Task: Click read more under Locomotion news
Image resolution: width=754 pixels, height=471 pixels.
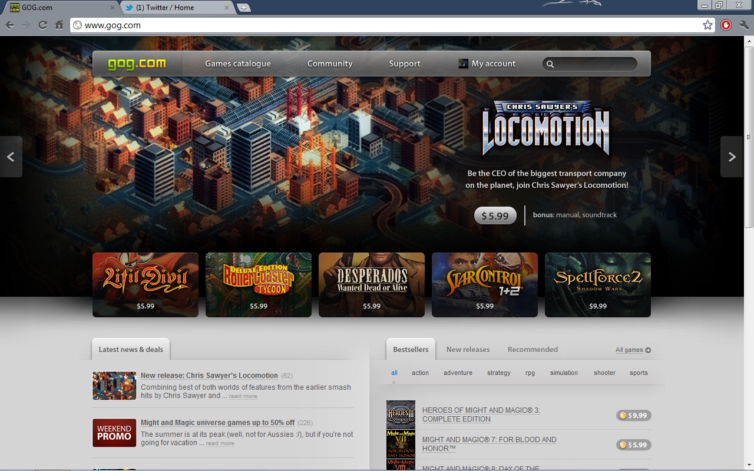Action: [243, 396]
